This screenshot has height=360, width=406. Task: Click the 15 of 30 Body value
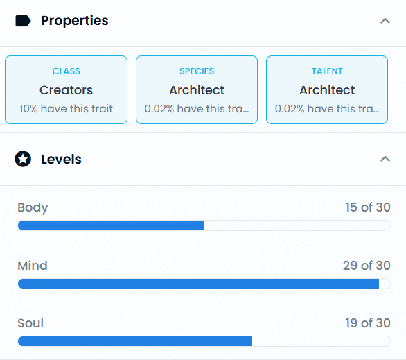tap(368, 207)
